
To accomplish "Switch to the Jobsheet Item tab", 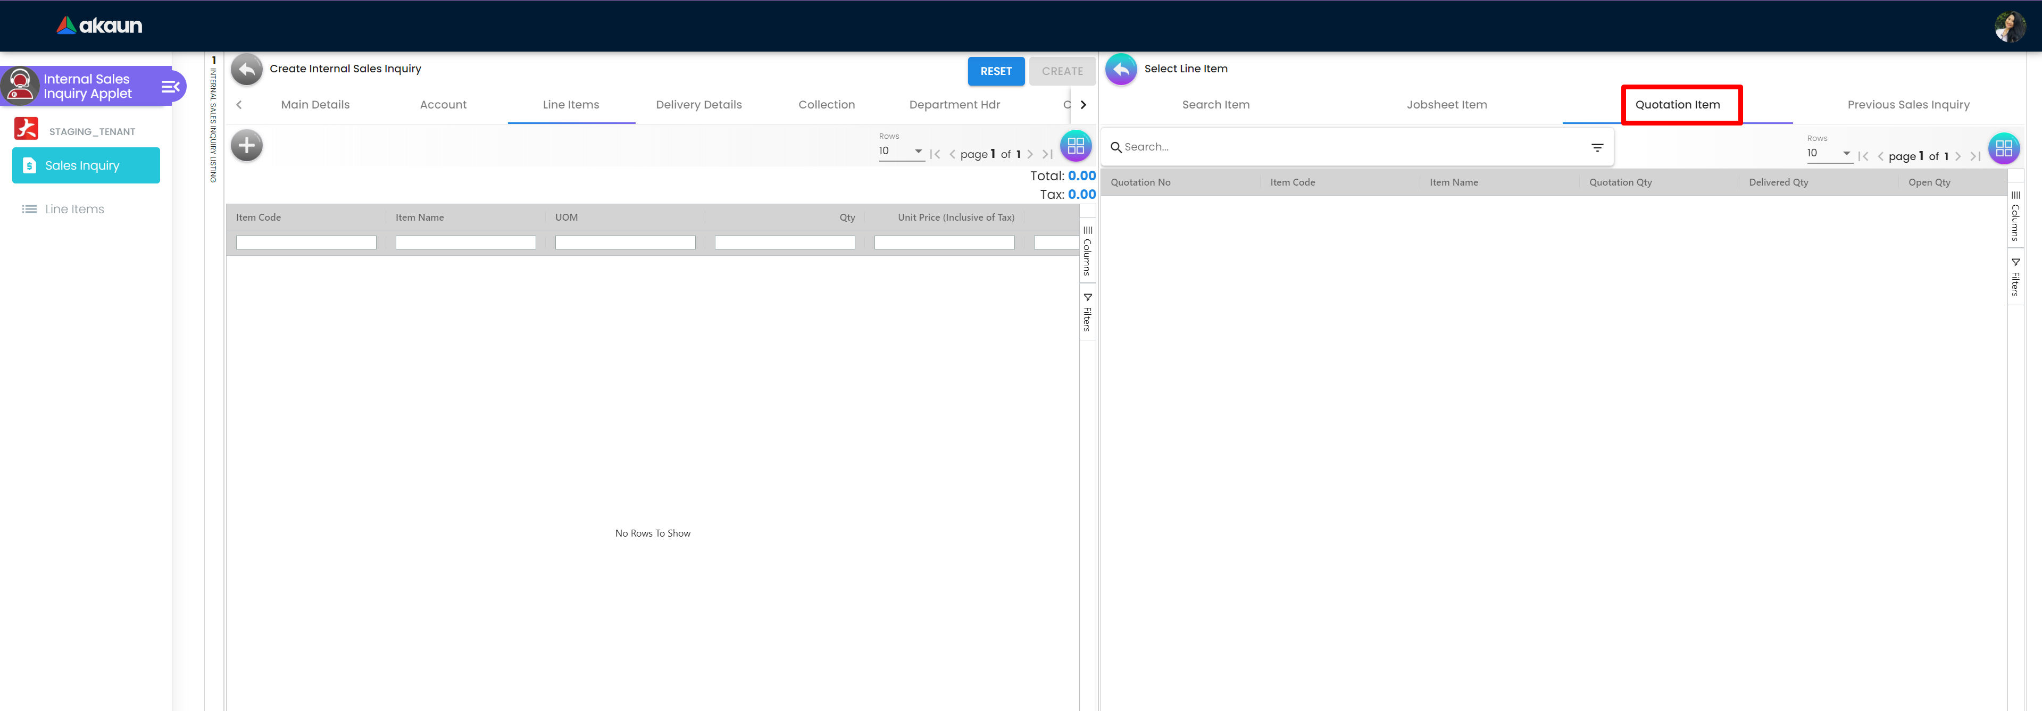I will 1446,105.
